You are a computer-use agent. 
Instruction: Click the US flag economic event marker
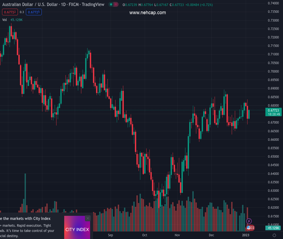coord(249,228)
